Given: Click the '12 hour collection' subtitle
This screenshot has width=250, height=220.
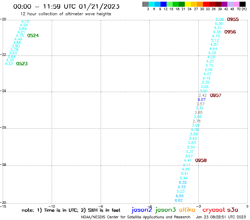Looking at the screenshot, I should tap(66, 14).
